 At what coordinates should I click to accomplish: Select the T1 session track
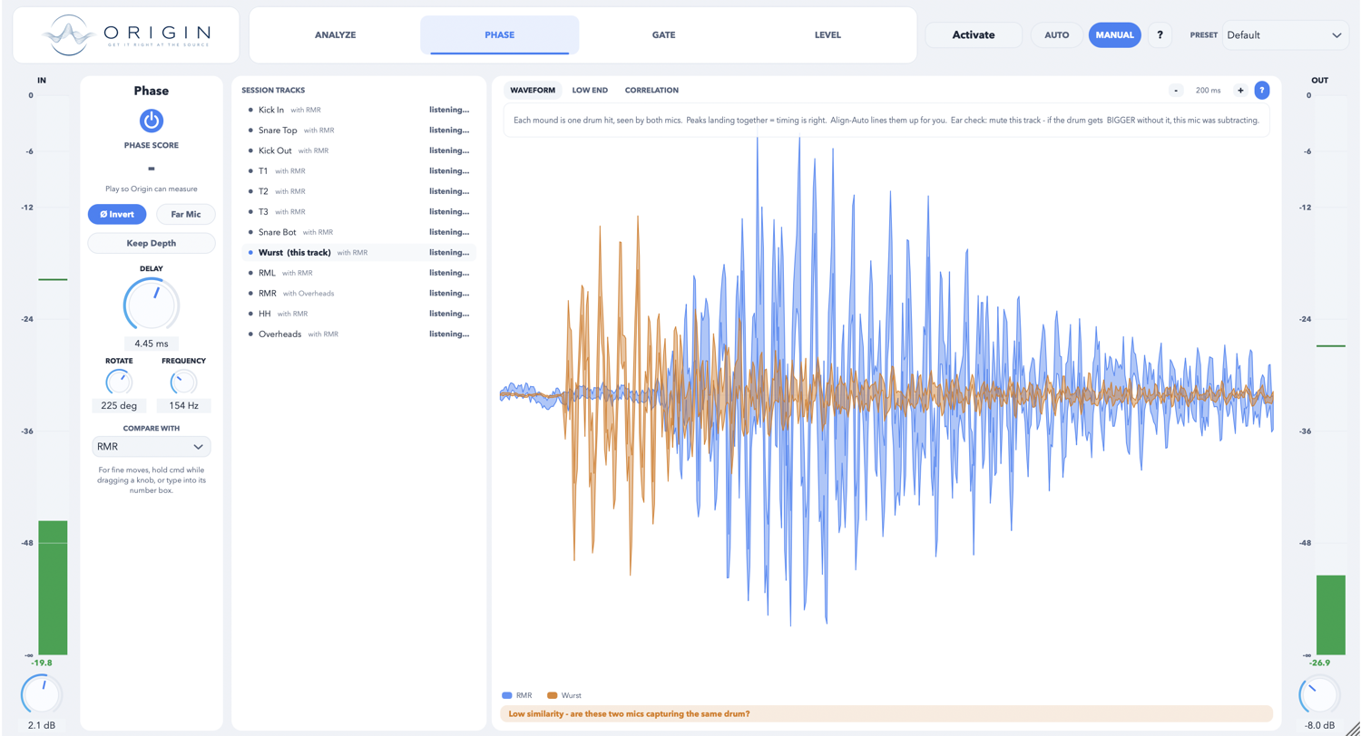click(359, 170)
